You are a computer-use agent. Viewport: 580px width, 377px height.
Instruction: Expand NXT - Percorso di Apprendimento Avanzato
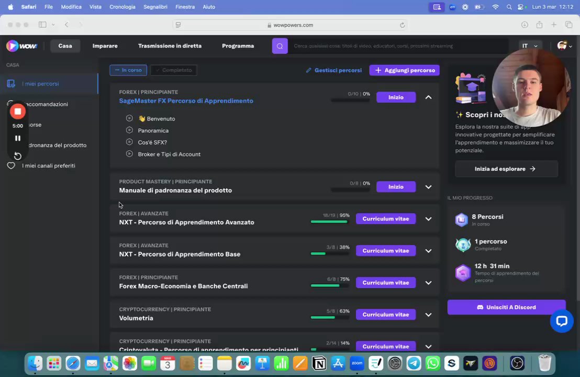(428, 219)
